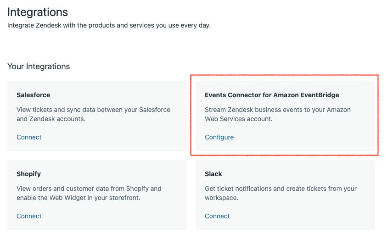387x239 pixels.
Task: Click the Slack card title
Action: [x=213, y=174]
